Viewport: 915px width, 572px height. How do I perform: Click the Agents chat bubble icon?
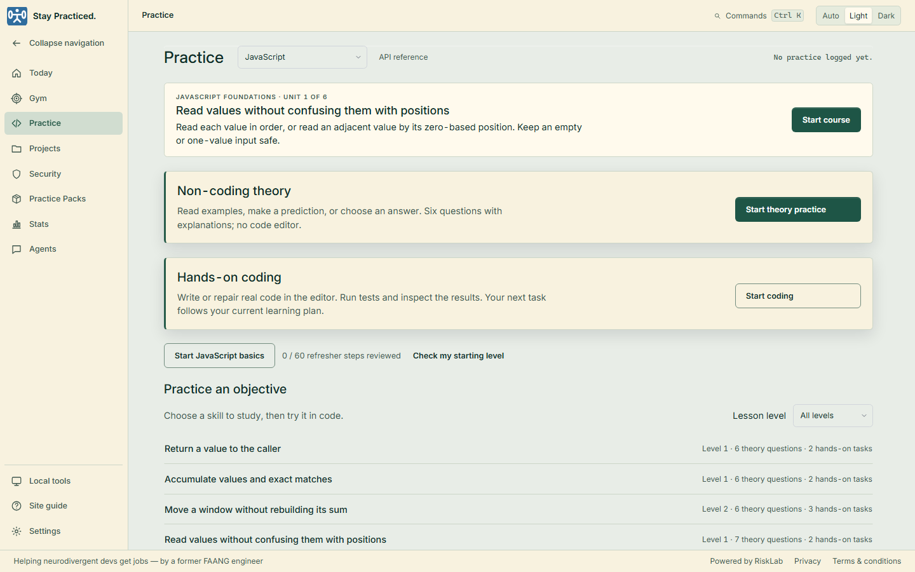17,249
